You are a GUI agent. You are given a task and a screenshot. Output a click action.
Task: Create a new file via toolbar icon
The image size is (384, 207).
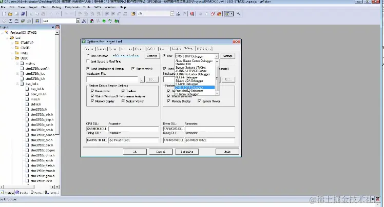4,14
